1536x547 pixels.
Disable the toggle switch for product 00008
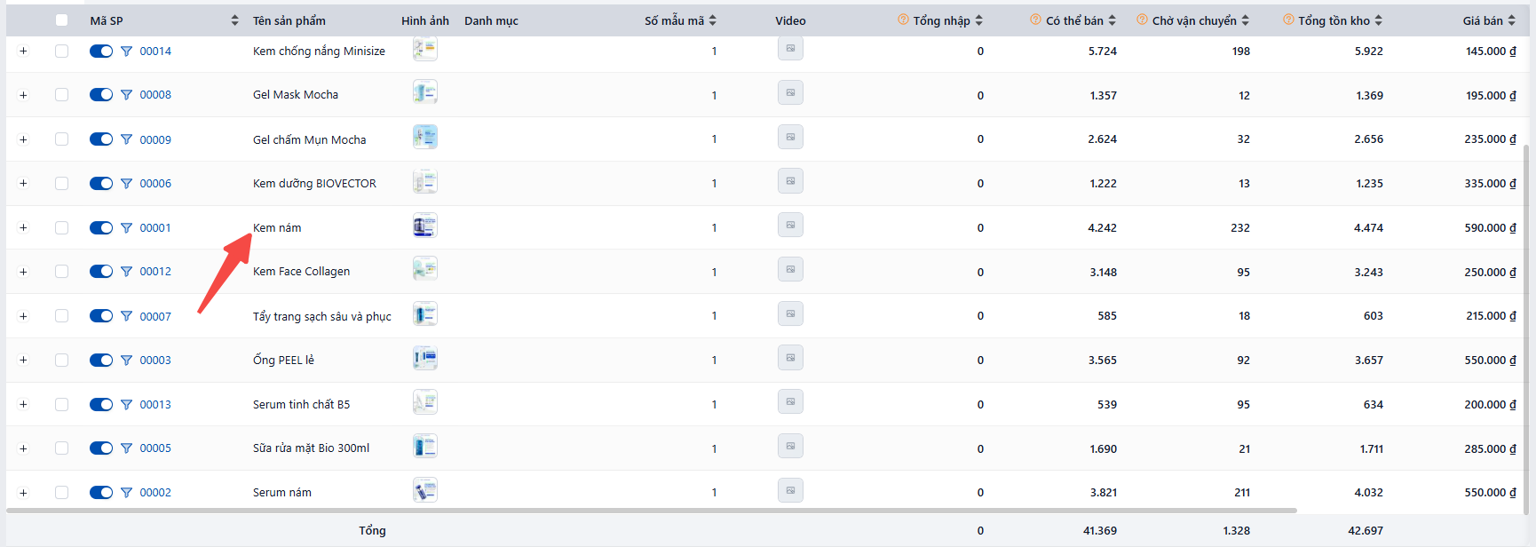pos(101,95)
